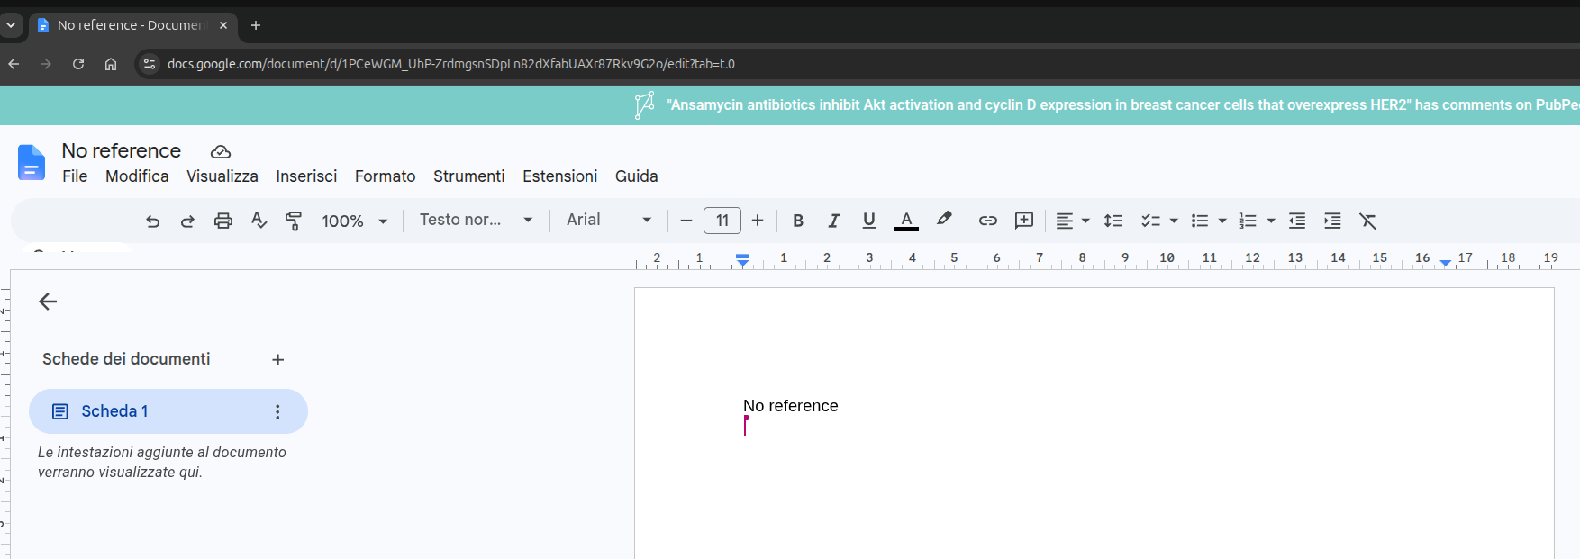Open the text color picker
This screenshot has height=559, width=1580.
(x=906, y=221)
